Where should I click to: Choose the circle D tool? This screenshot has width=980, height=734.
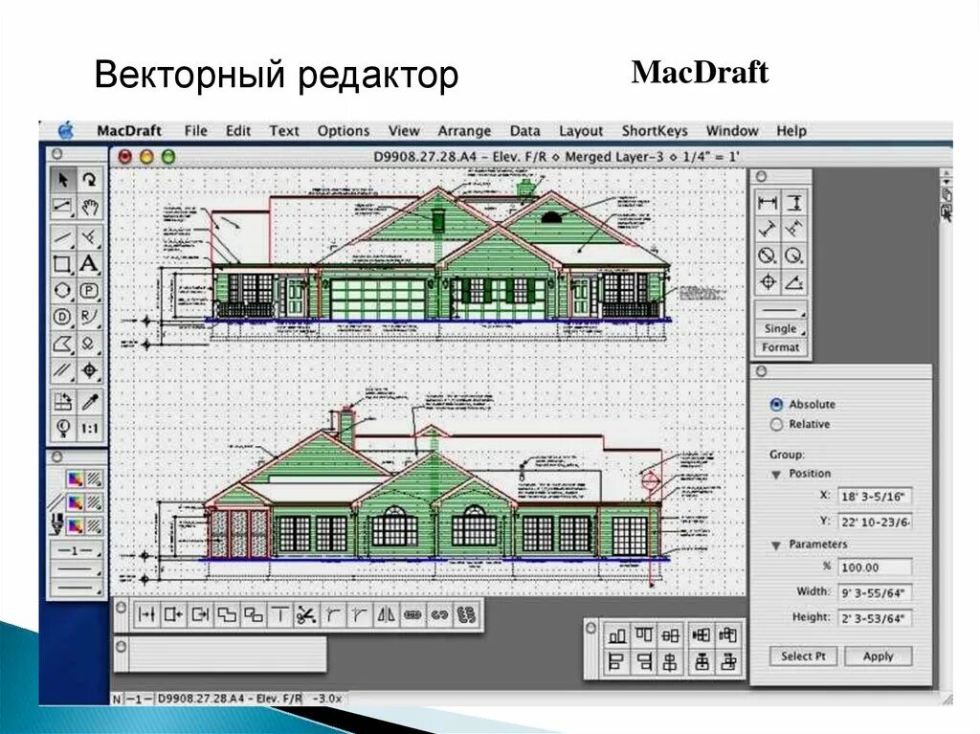coord(63,317)
